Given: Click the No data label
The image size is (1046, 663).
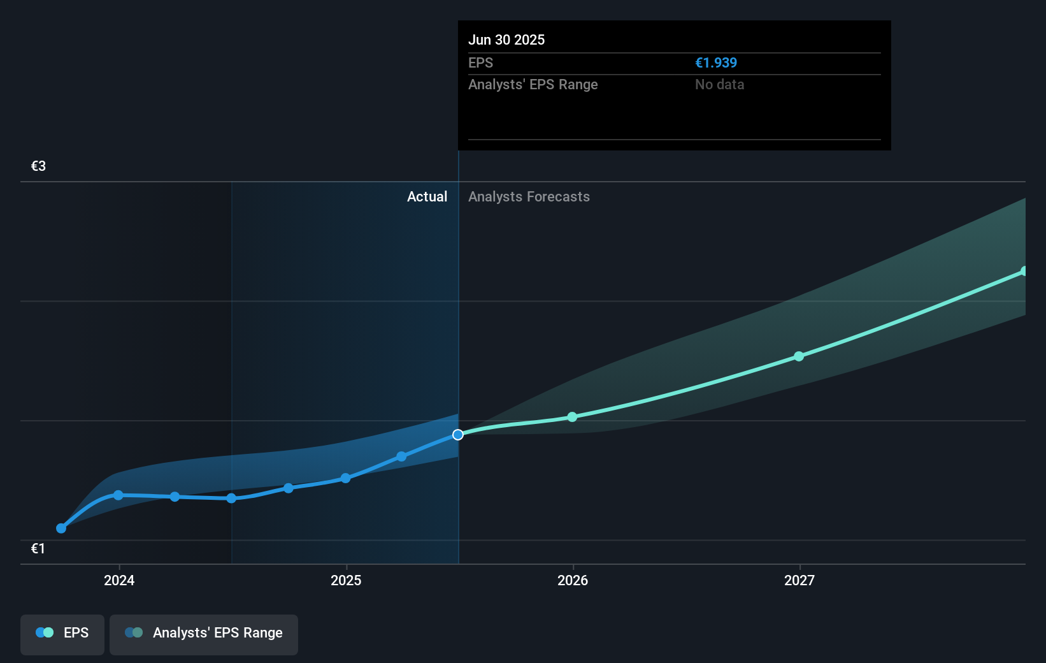Looking at the screenshot, I should point(719,84).
